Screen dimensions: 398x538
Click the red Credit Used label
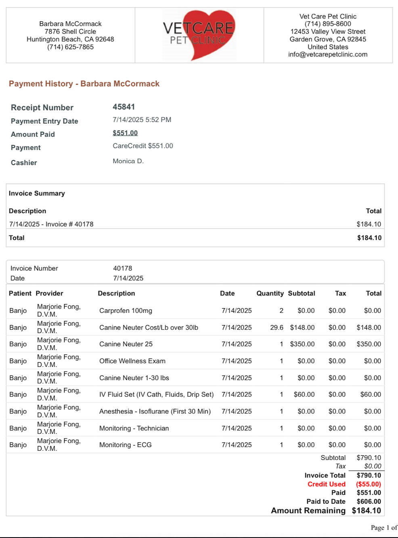point(326,484)
